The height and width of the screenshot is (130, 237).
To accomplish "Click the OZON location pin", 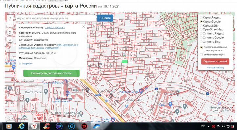I will pos(184,106).
